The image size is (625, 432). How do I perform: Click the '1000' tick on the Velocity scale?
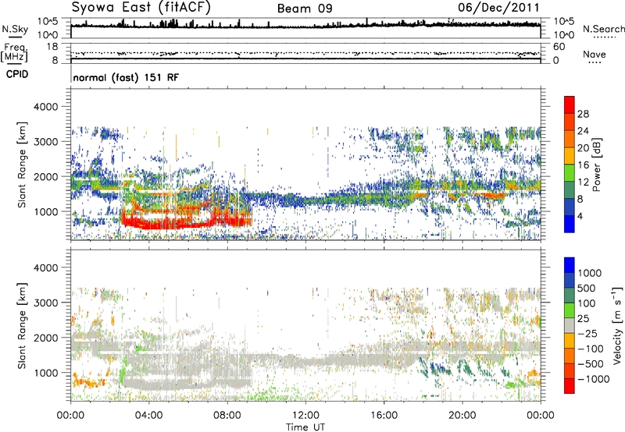tap(590, 273)
